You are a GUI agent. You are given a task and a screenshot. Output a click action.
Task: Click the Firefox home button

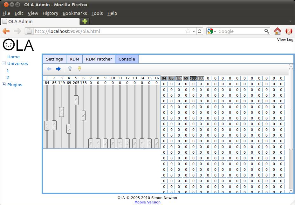tap(278, 31)
